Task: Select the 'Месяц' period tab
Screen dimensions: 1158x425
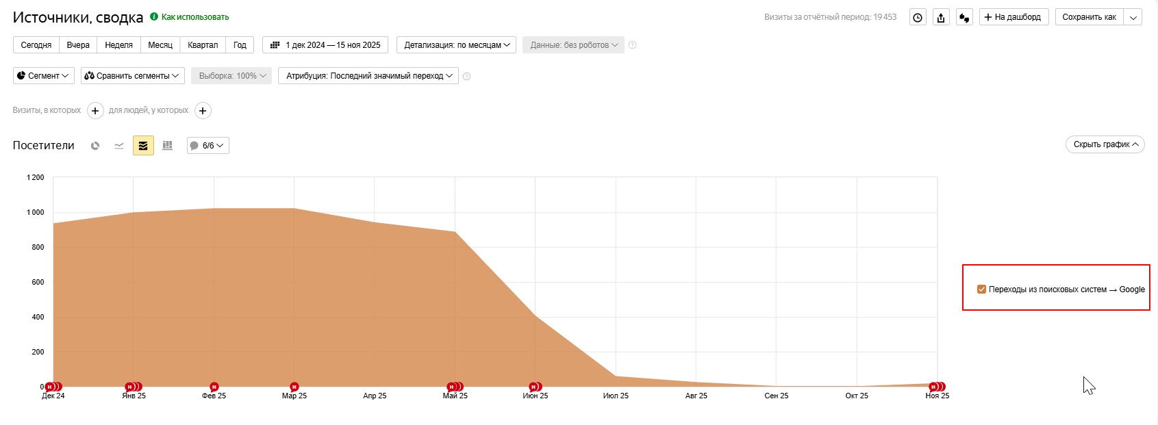Action: (160, 45)
